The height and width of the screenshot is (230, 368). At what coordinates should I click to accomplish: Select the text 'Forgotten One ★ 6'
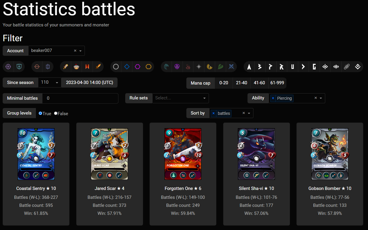(x=183, y=188)
